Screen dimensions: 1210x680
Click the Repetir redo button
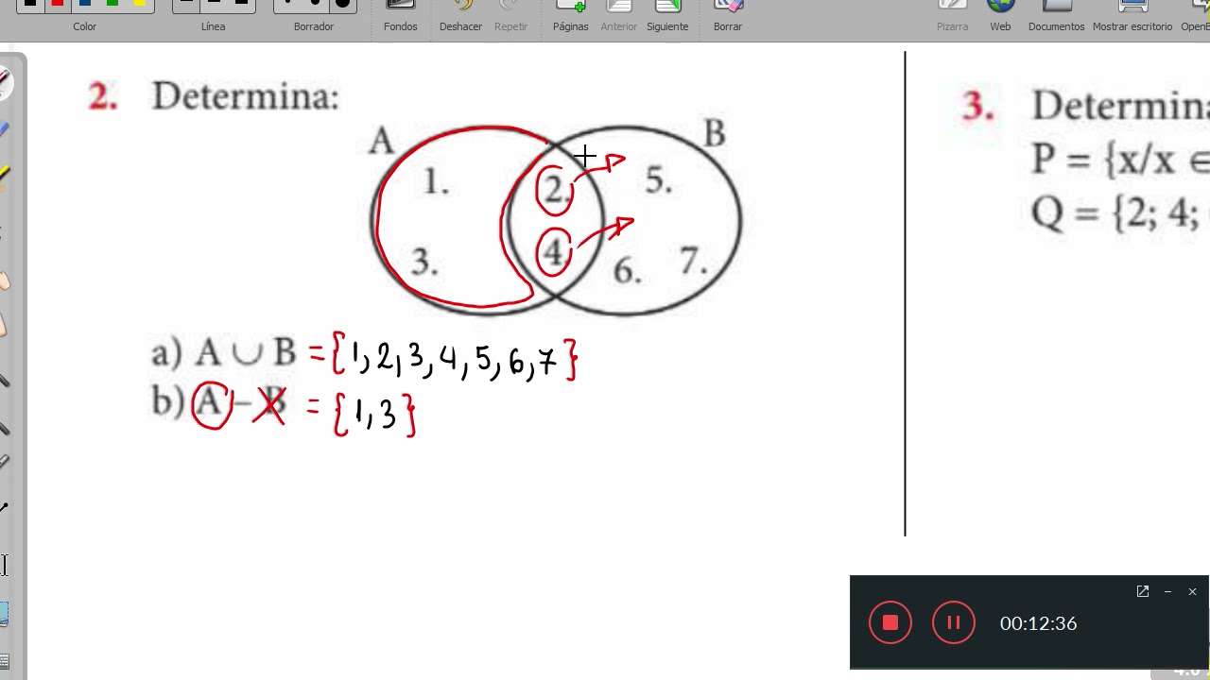coord(510,16)
